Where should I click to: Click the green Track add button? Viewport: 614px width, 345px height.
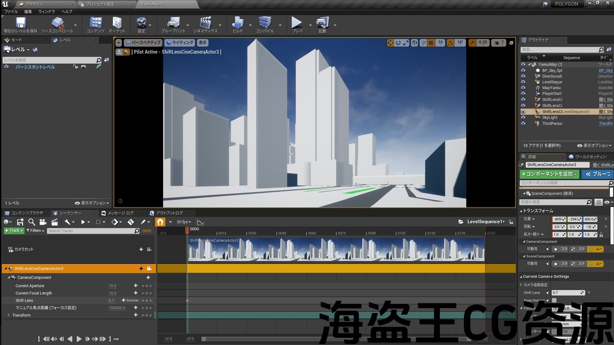[13, 230]
